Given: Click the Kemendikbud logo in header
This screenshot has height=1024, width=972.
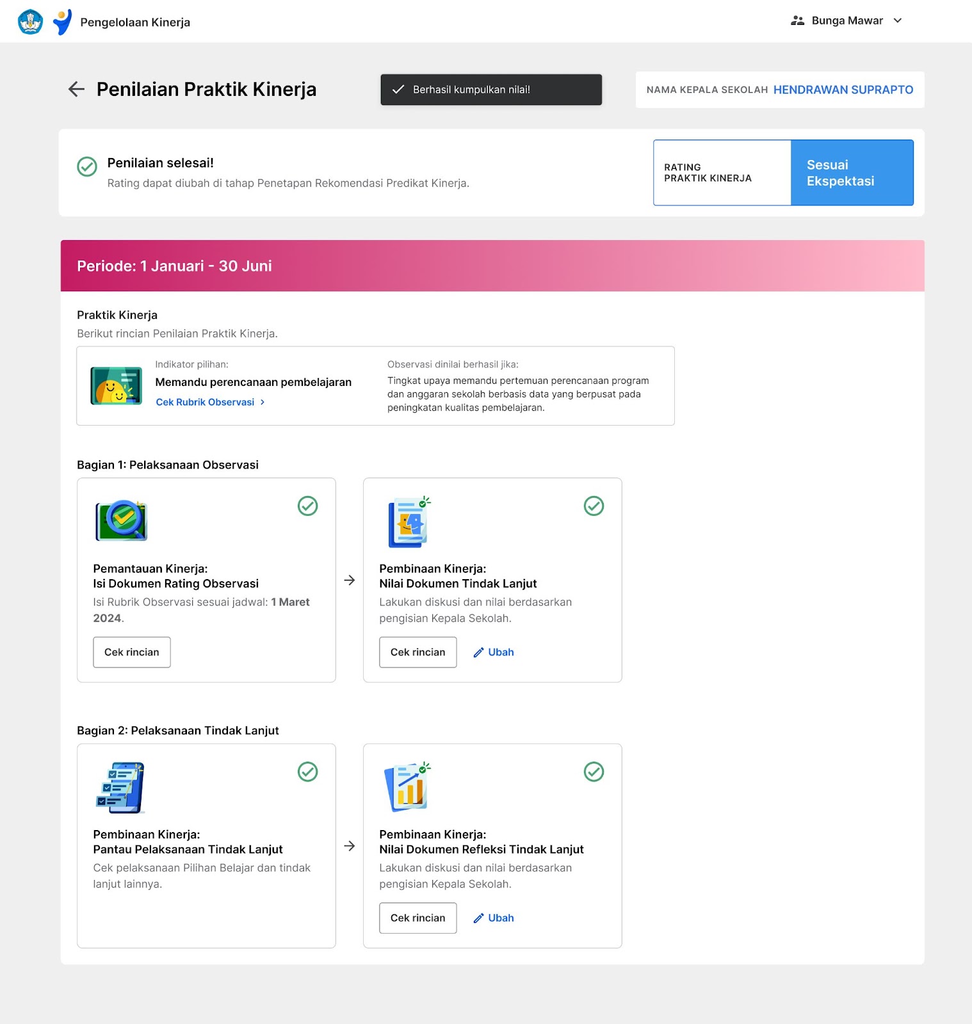Looking at the screenshot, I should click(x=30, y=22).
